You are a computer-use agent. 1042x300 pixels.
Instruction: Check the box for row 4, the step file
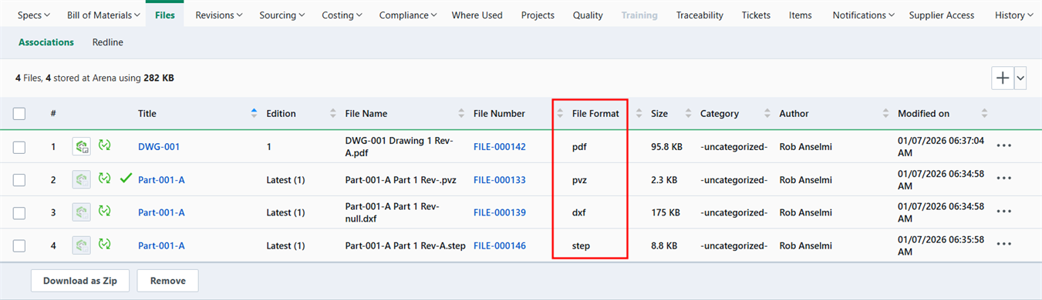19,246
